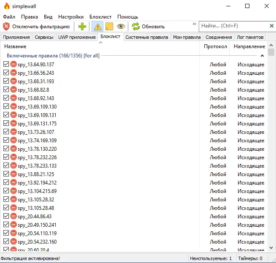This screenshot has height=263, width=276.
Task: Switch to the Лог пакетов tab
Action: [x=250, y=37]
